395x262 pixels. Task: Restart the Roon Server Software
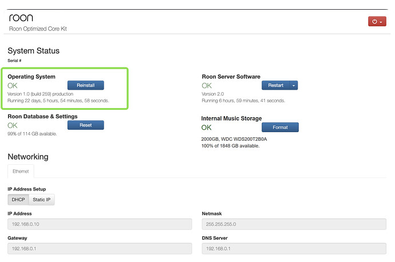click(275, 85)
